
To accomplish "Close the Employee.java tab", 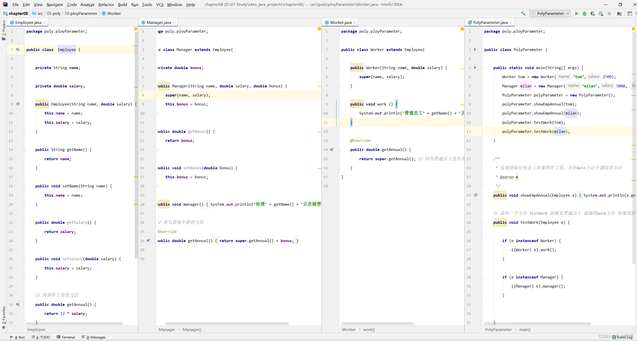I will pyautogui.click(x=45, y=22).
